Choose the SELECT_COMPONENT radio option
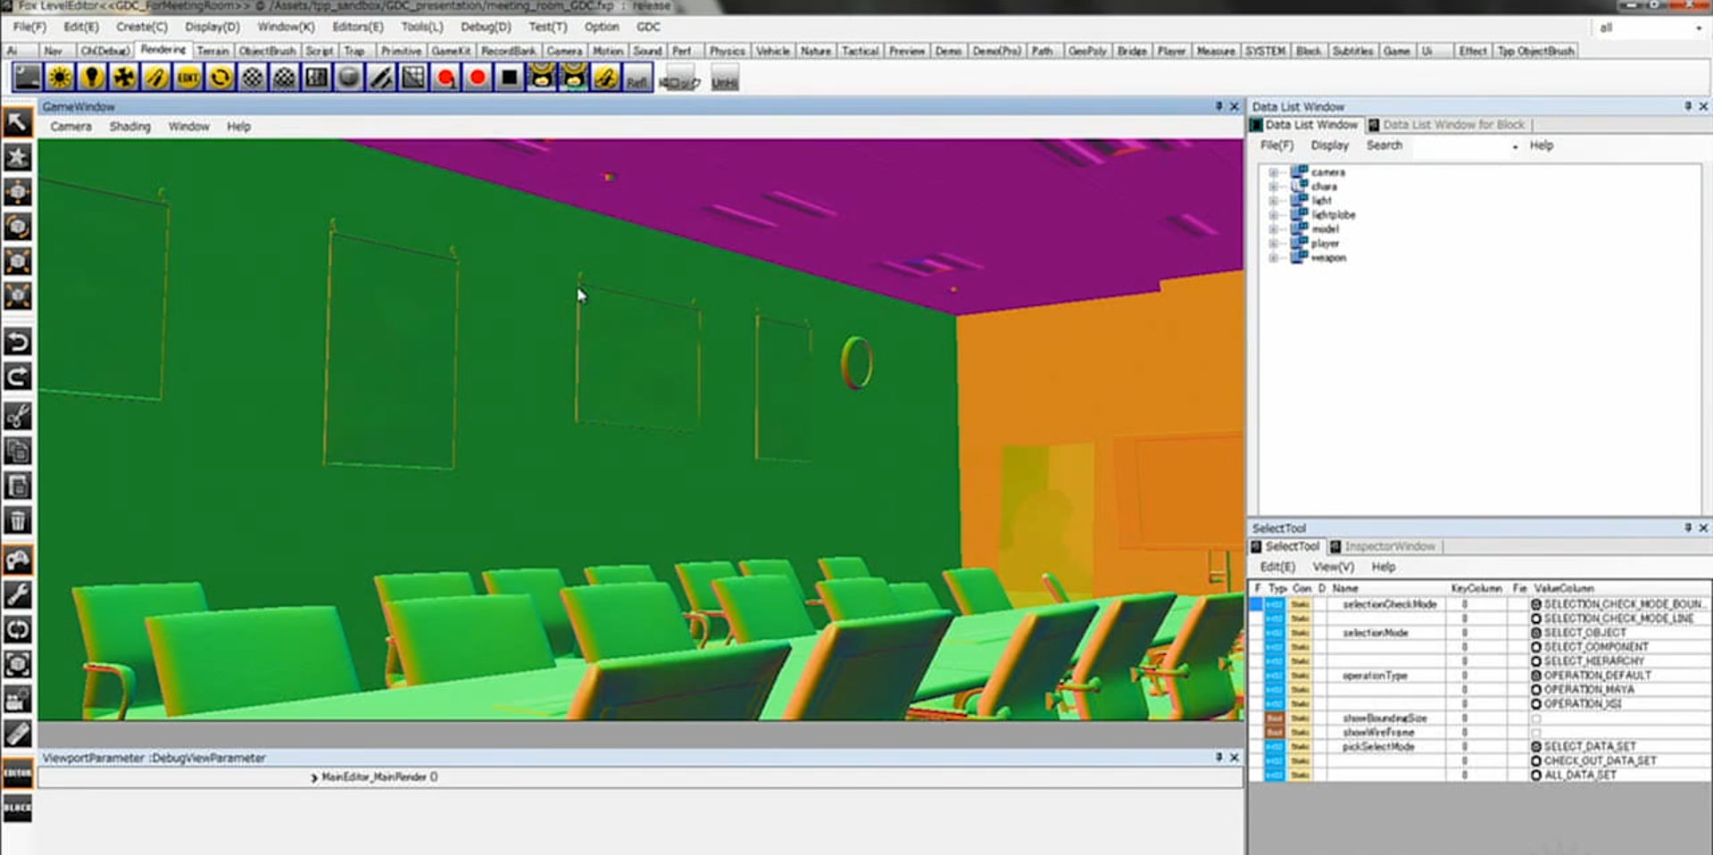Screen dimensions: 1713x855 point(1536,647)
